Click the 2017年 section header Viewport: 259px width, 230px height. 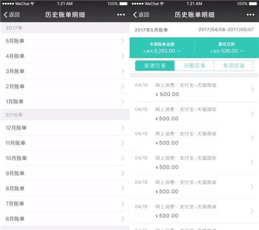click(x=65, y=28)
